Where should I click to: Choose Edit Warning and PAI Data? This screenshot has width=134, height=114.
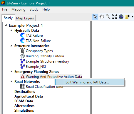[89, 82]
